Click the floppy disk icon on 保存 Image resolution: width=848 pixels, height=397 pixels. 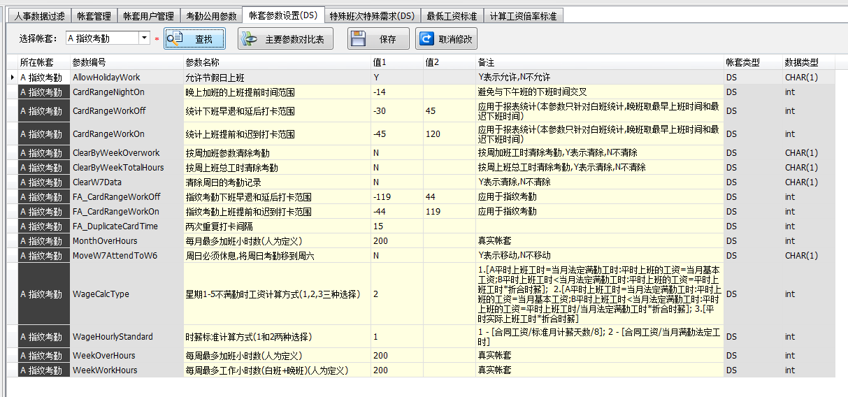click(x=359, y=39)
